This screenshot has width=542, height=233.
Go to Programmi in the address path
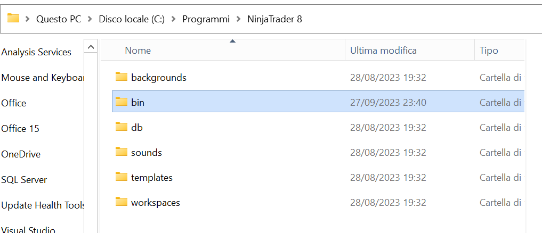coord(206,19)
